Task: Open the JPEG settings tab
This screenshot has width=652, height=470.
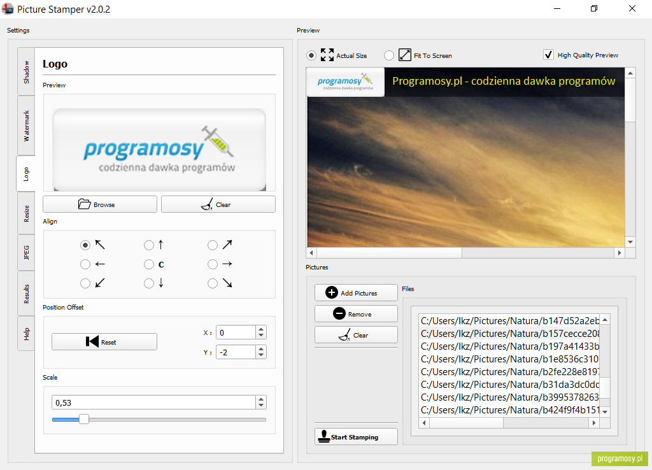Action: pyautogui.click(x=26, y=252)
